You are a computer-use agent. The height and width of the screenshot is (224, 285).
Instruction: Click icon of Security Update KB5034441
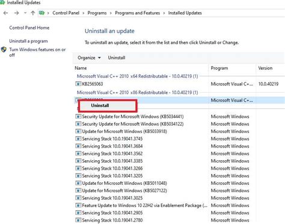(78, 117)
